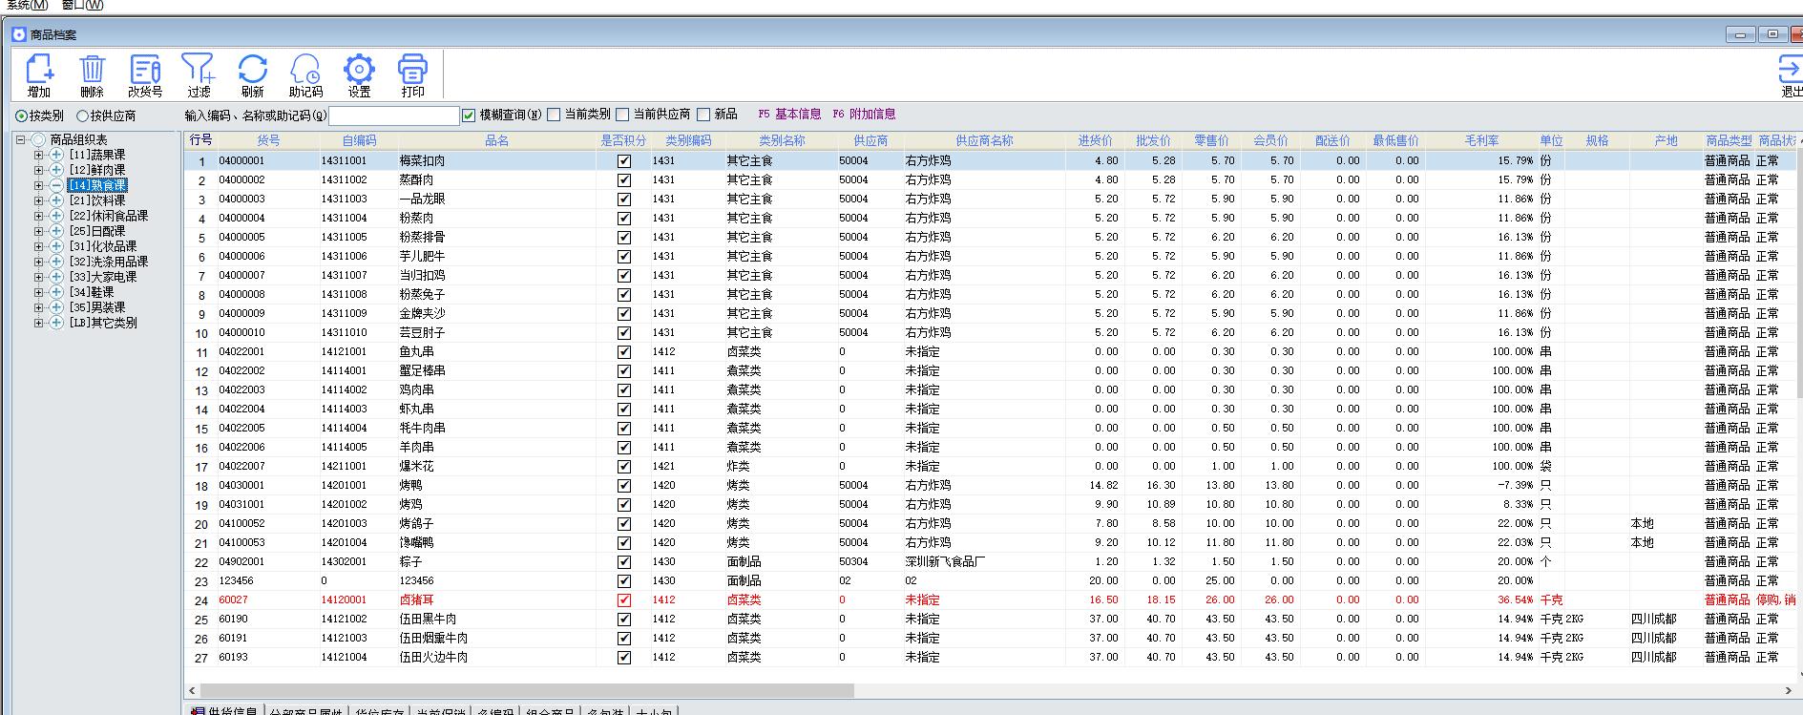Expand [12]鲜肉课 using its square plus box

(x=38, y=170)
